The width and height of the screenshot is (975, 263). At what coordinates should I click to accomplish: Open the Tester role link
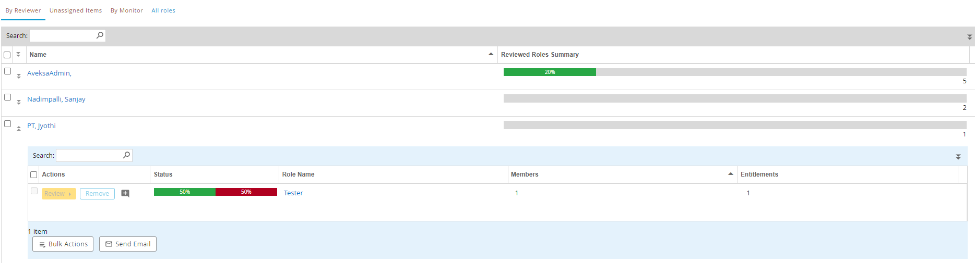tap(293, 193)
